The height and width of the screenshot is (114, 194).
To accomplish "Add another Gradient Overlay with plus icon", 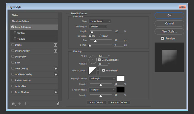I will click(56, 75).
